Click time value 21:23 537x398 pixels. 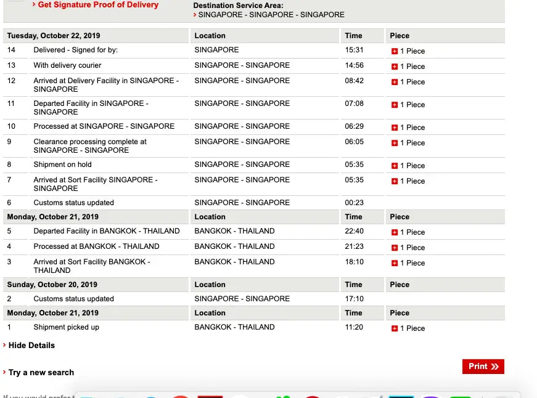(354, 246)
